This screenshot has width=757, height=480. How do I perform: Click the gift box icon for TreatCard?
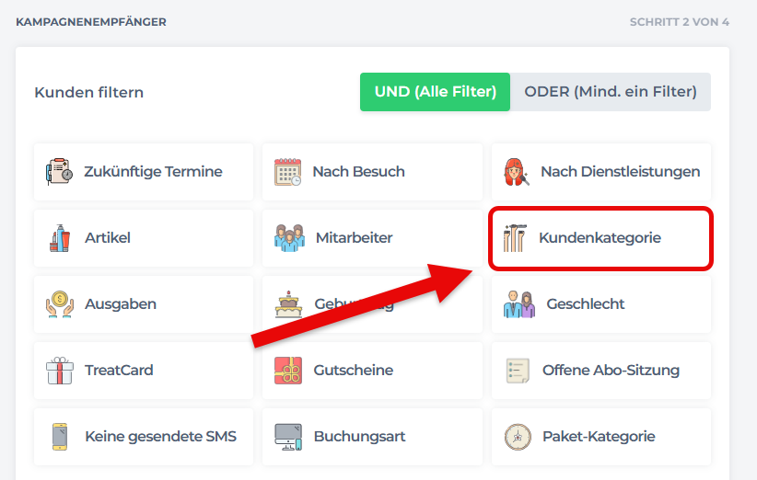59,371
